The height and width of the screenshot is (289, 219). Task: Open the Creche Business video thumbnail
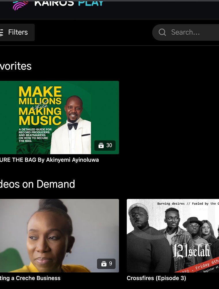58,231
